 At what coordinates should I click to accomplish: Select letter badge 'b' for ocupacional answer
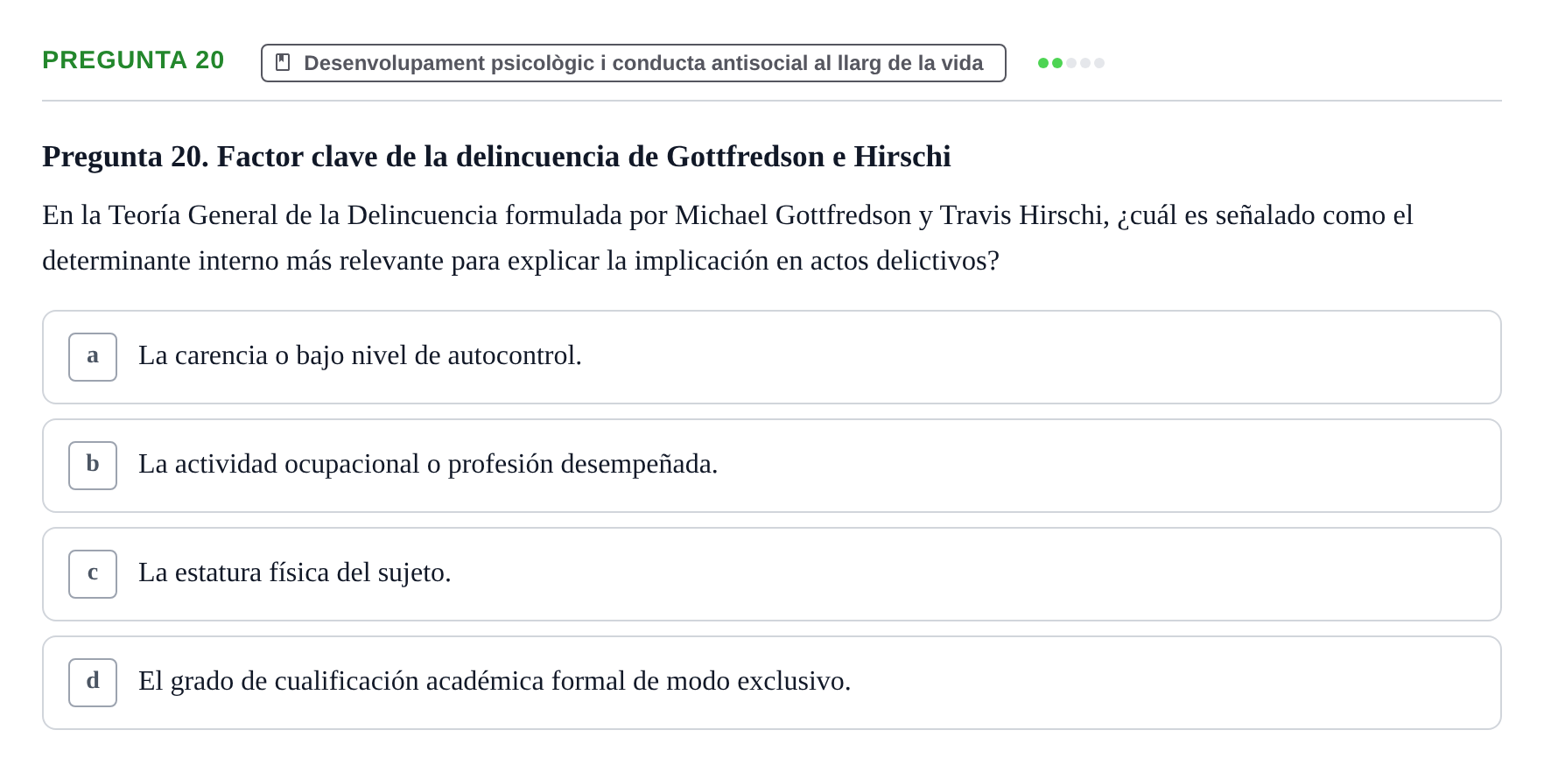pyautogui.click(x=93, y=466)
